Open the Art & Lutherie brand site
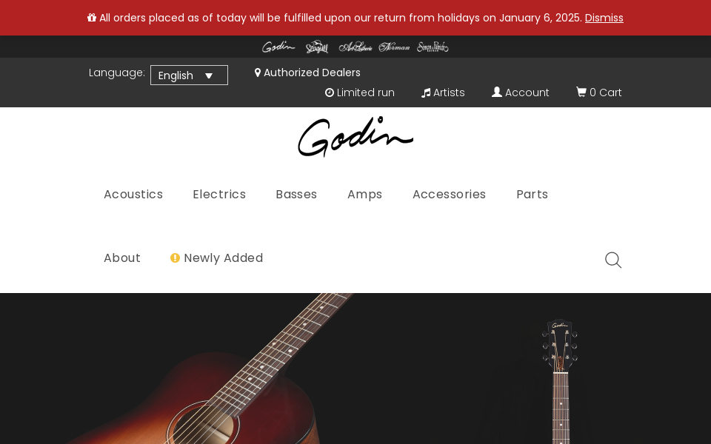 pyautogui.click(x=355, y=46)
